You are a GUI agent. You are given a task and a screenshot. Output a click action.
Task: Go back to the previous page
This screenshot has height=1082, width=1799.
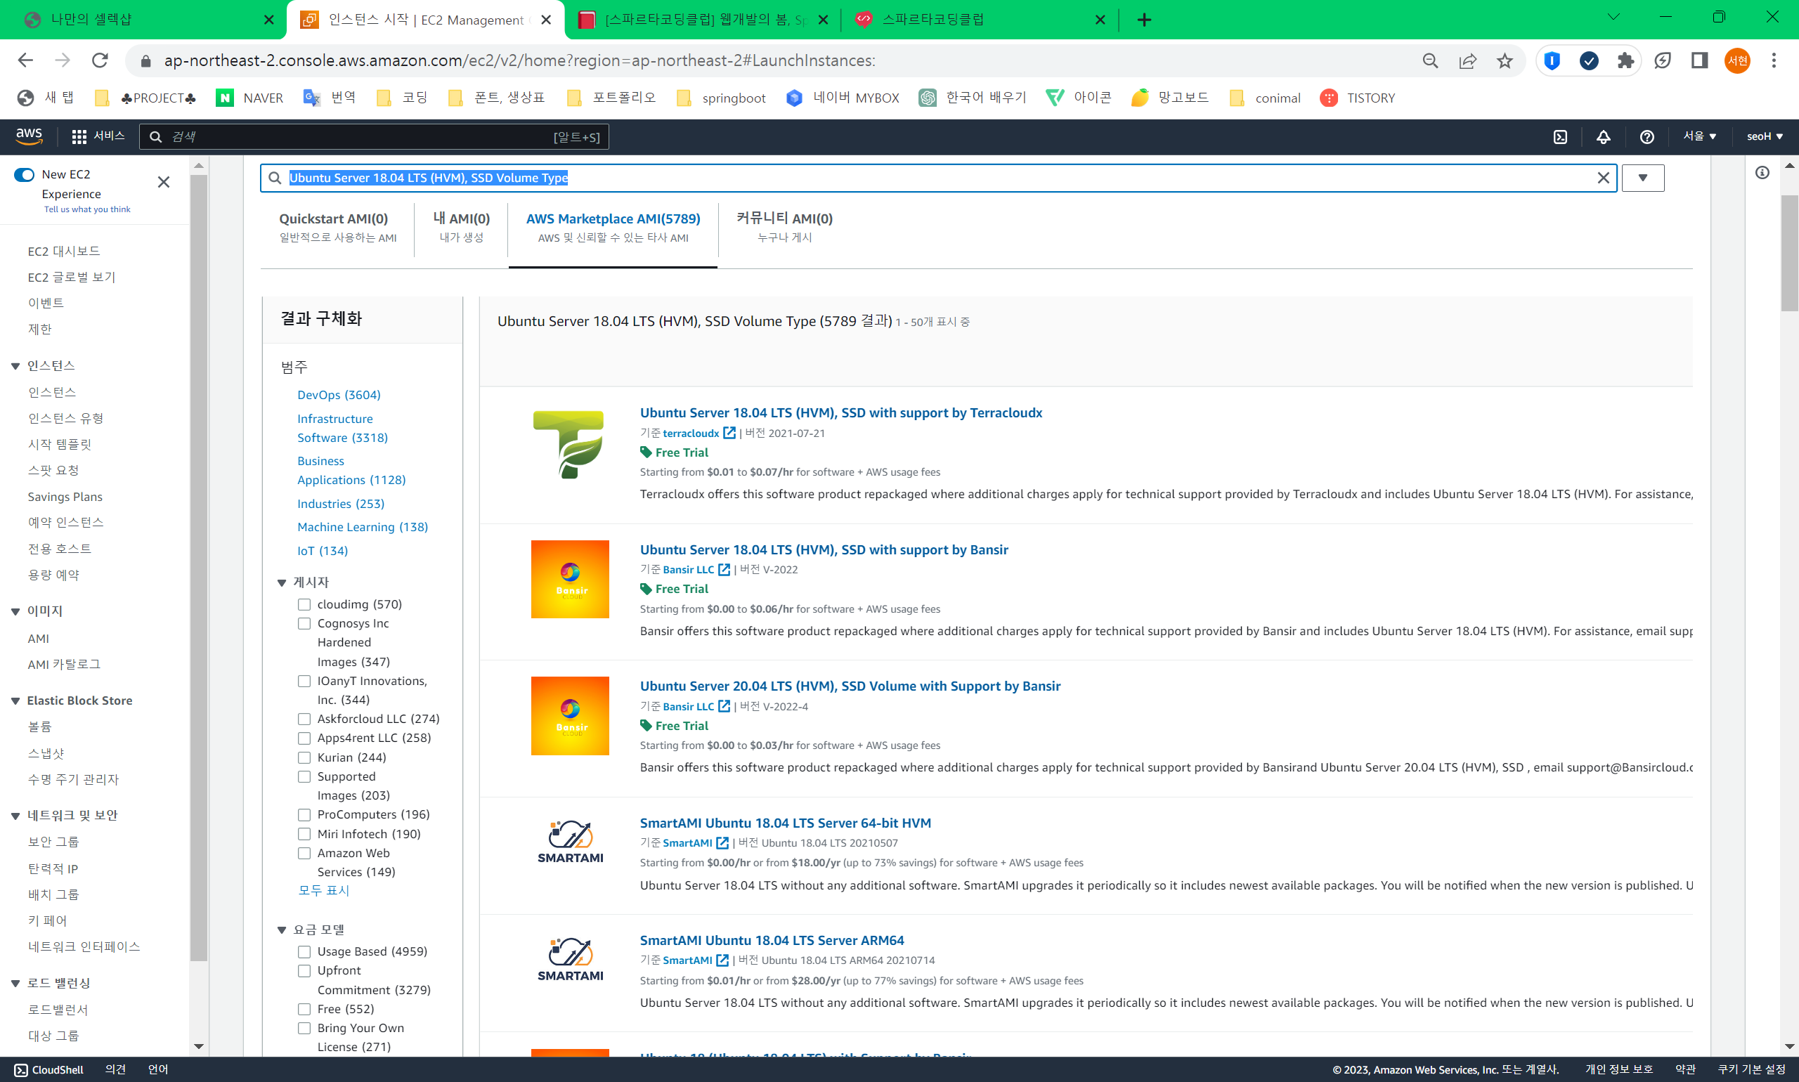pyautogui.click(x=25, y=60)
